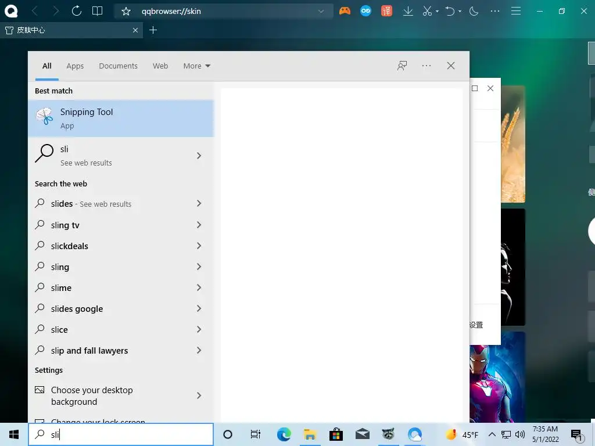Viewport: 595px width, 446px height.
Task: Open the 7:35 AM clock calendar
Action: (545, 434)
